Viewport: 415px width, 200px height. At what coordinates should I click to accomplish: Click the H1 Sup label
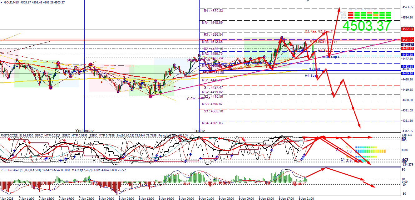click(314, 69)
